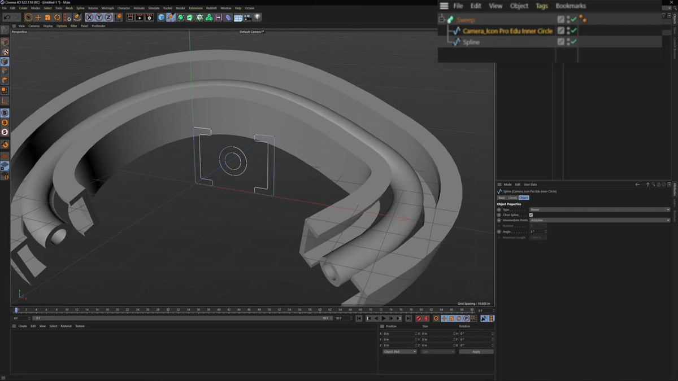Open the Object (Rel) dropdown in Coordinate Manager

(399, 351)
